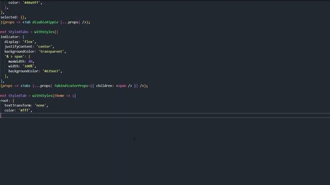Screen dimensions: 330x185
Task: Click the "'& > span': {" selector line
Action: [x=18, y=57]
